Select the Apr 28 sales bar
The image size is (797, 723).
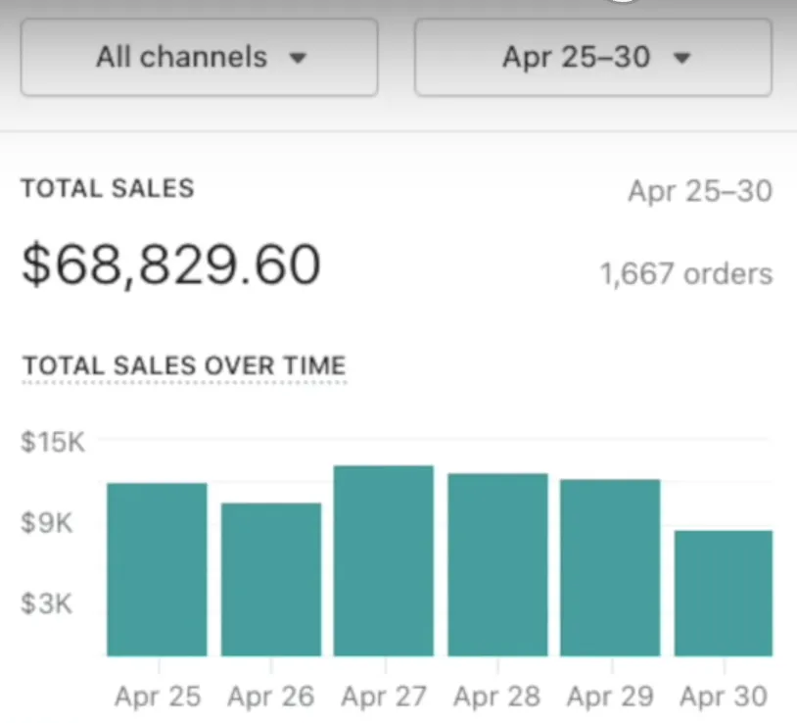click(x=497, y=564)
